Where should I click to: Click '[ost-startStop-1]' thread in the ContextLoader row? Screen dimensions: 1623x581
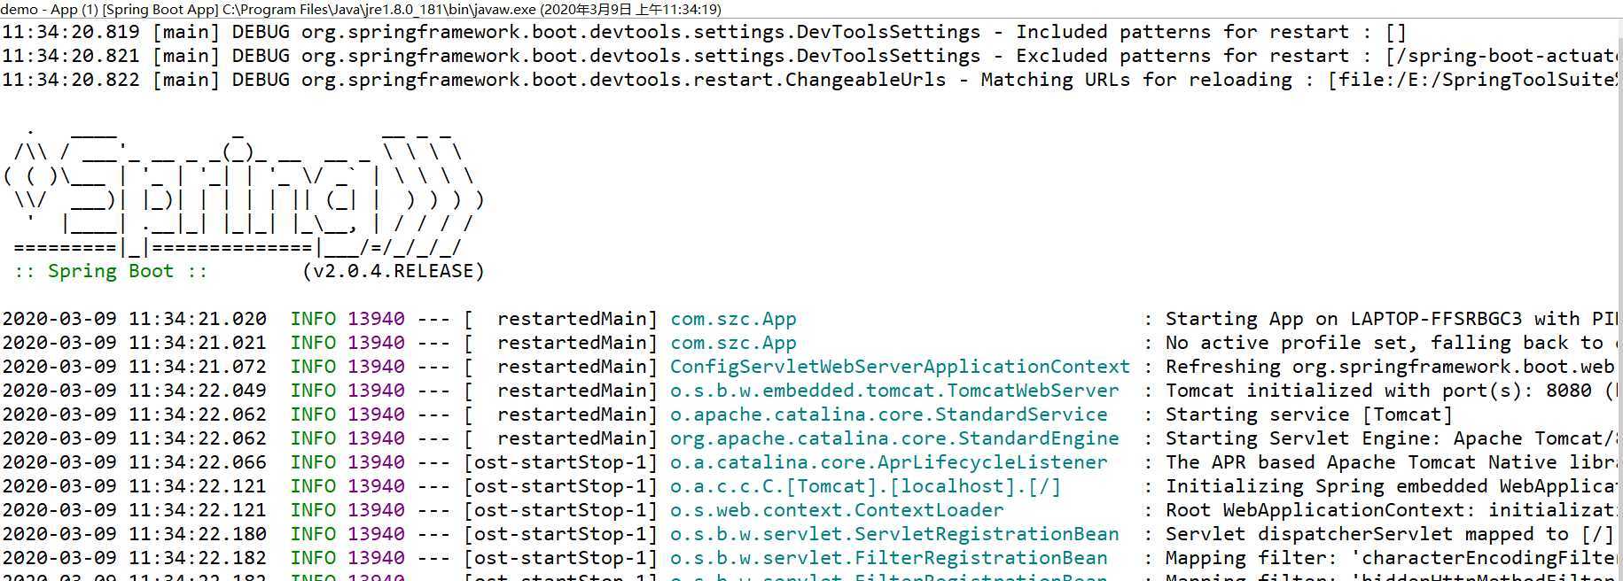[561, 510]
